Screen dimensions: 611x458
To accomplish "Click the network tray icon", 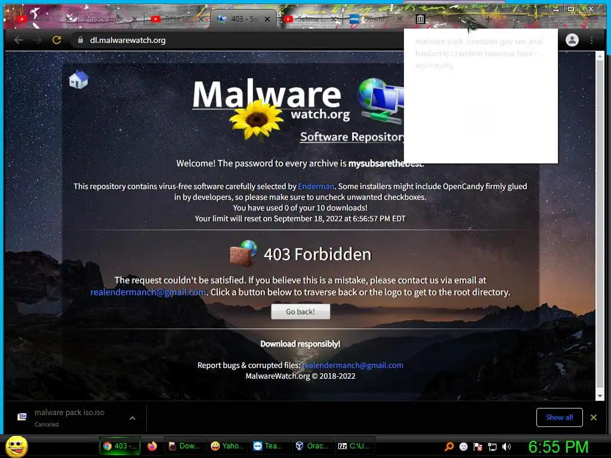I will (492, 447).
